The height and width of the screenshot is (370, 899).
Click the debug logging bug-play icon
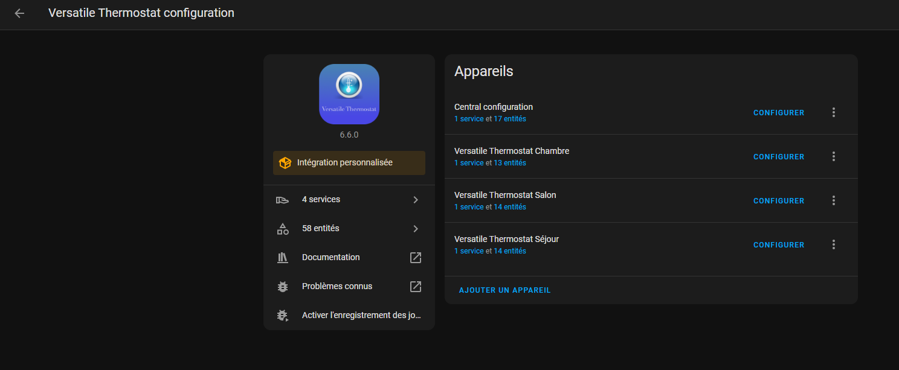(283, 316)
